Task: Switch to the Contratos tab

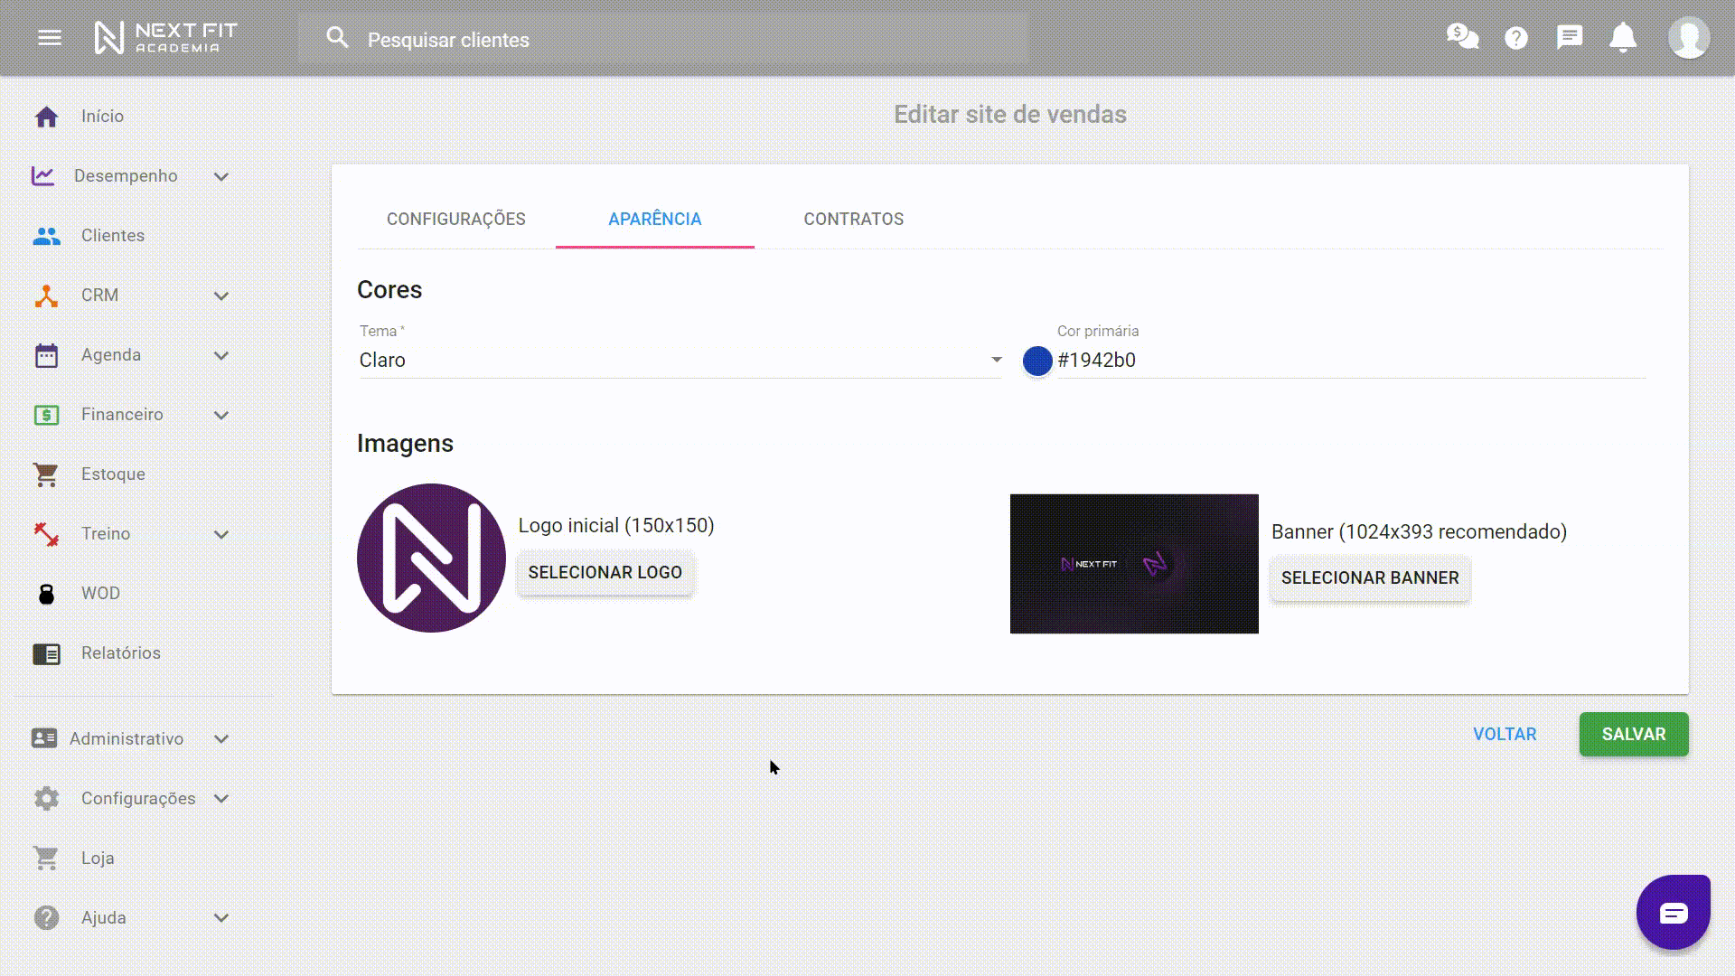Action: pos(853,220)
